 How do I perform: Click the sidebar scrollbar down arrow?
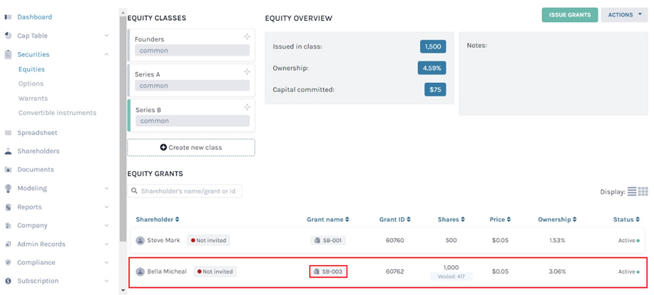123,290
